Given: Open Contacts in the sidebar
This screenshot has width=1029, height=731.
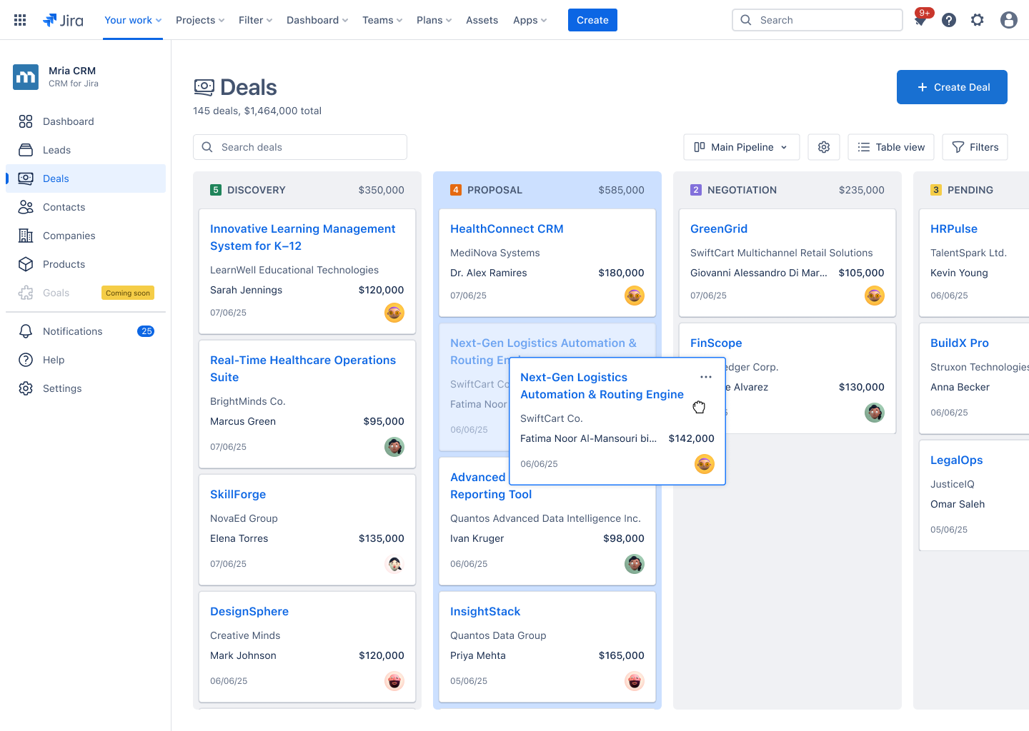Looking at the screenshot, I should tap(86, 207).
